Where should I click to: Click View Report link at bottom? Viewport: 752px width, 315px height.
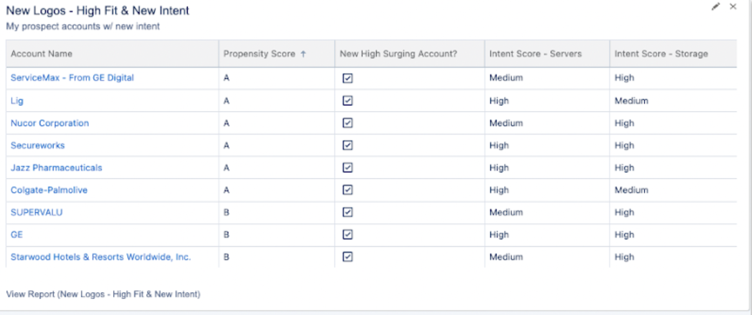pyautogui.click(x=103, y=294)
